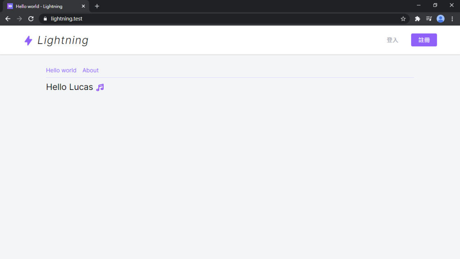This screenshot has height=259, width=460.
Task: Reload the lightning.test page
Action: tap(31, 19)
